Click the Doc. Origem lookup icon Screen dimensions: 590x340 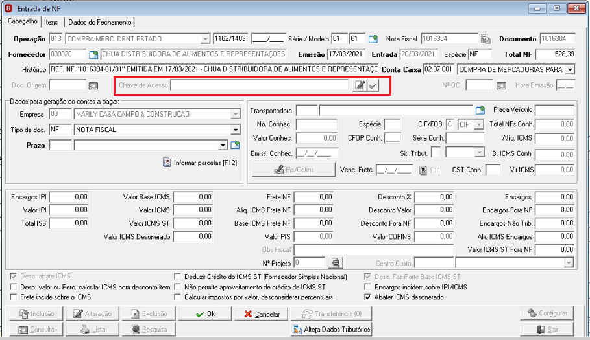pyautogui.click(x=93, y=86)
